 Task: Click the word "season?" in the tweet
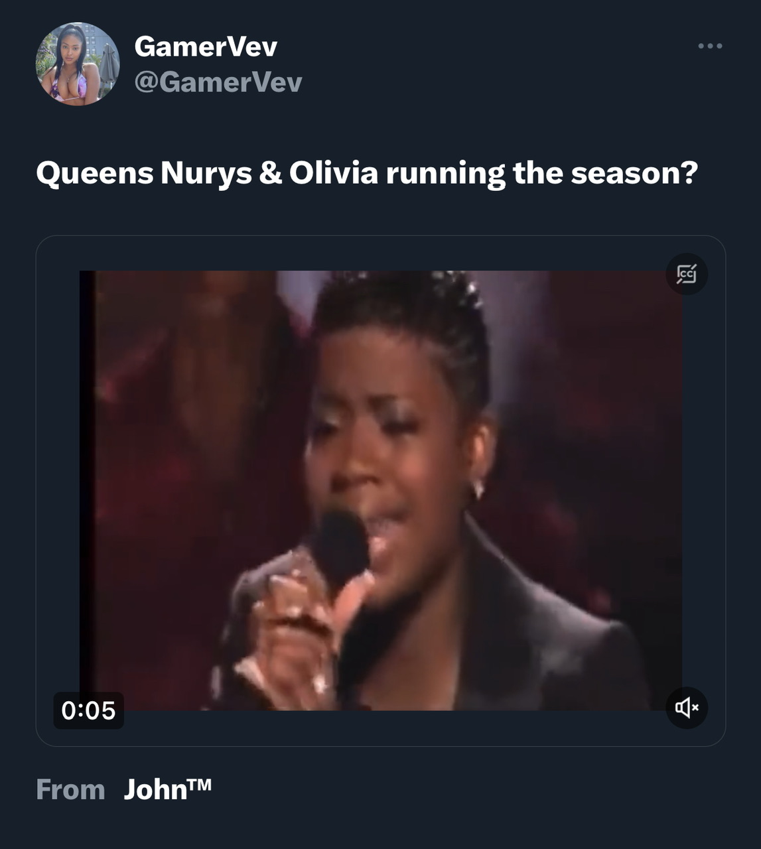(x=634, y=174)
